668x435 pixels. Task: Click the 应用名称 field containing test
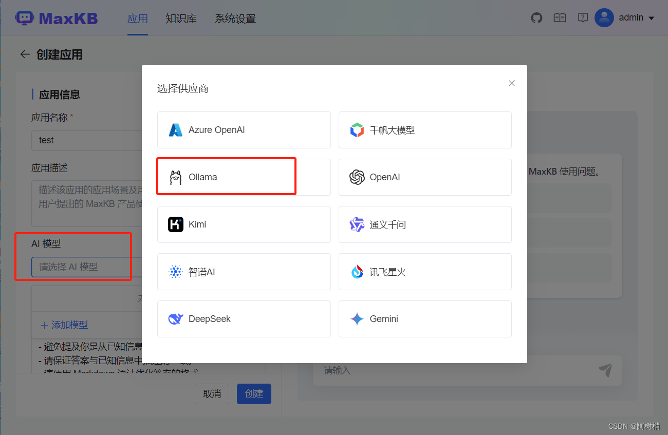coord(87,140)
